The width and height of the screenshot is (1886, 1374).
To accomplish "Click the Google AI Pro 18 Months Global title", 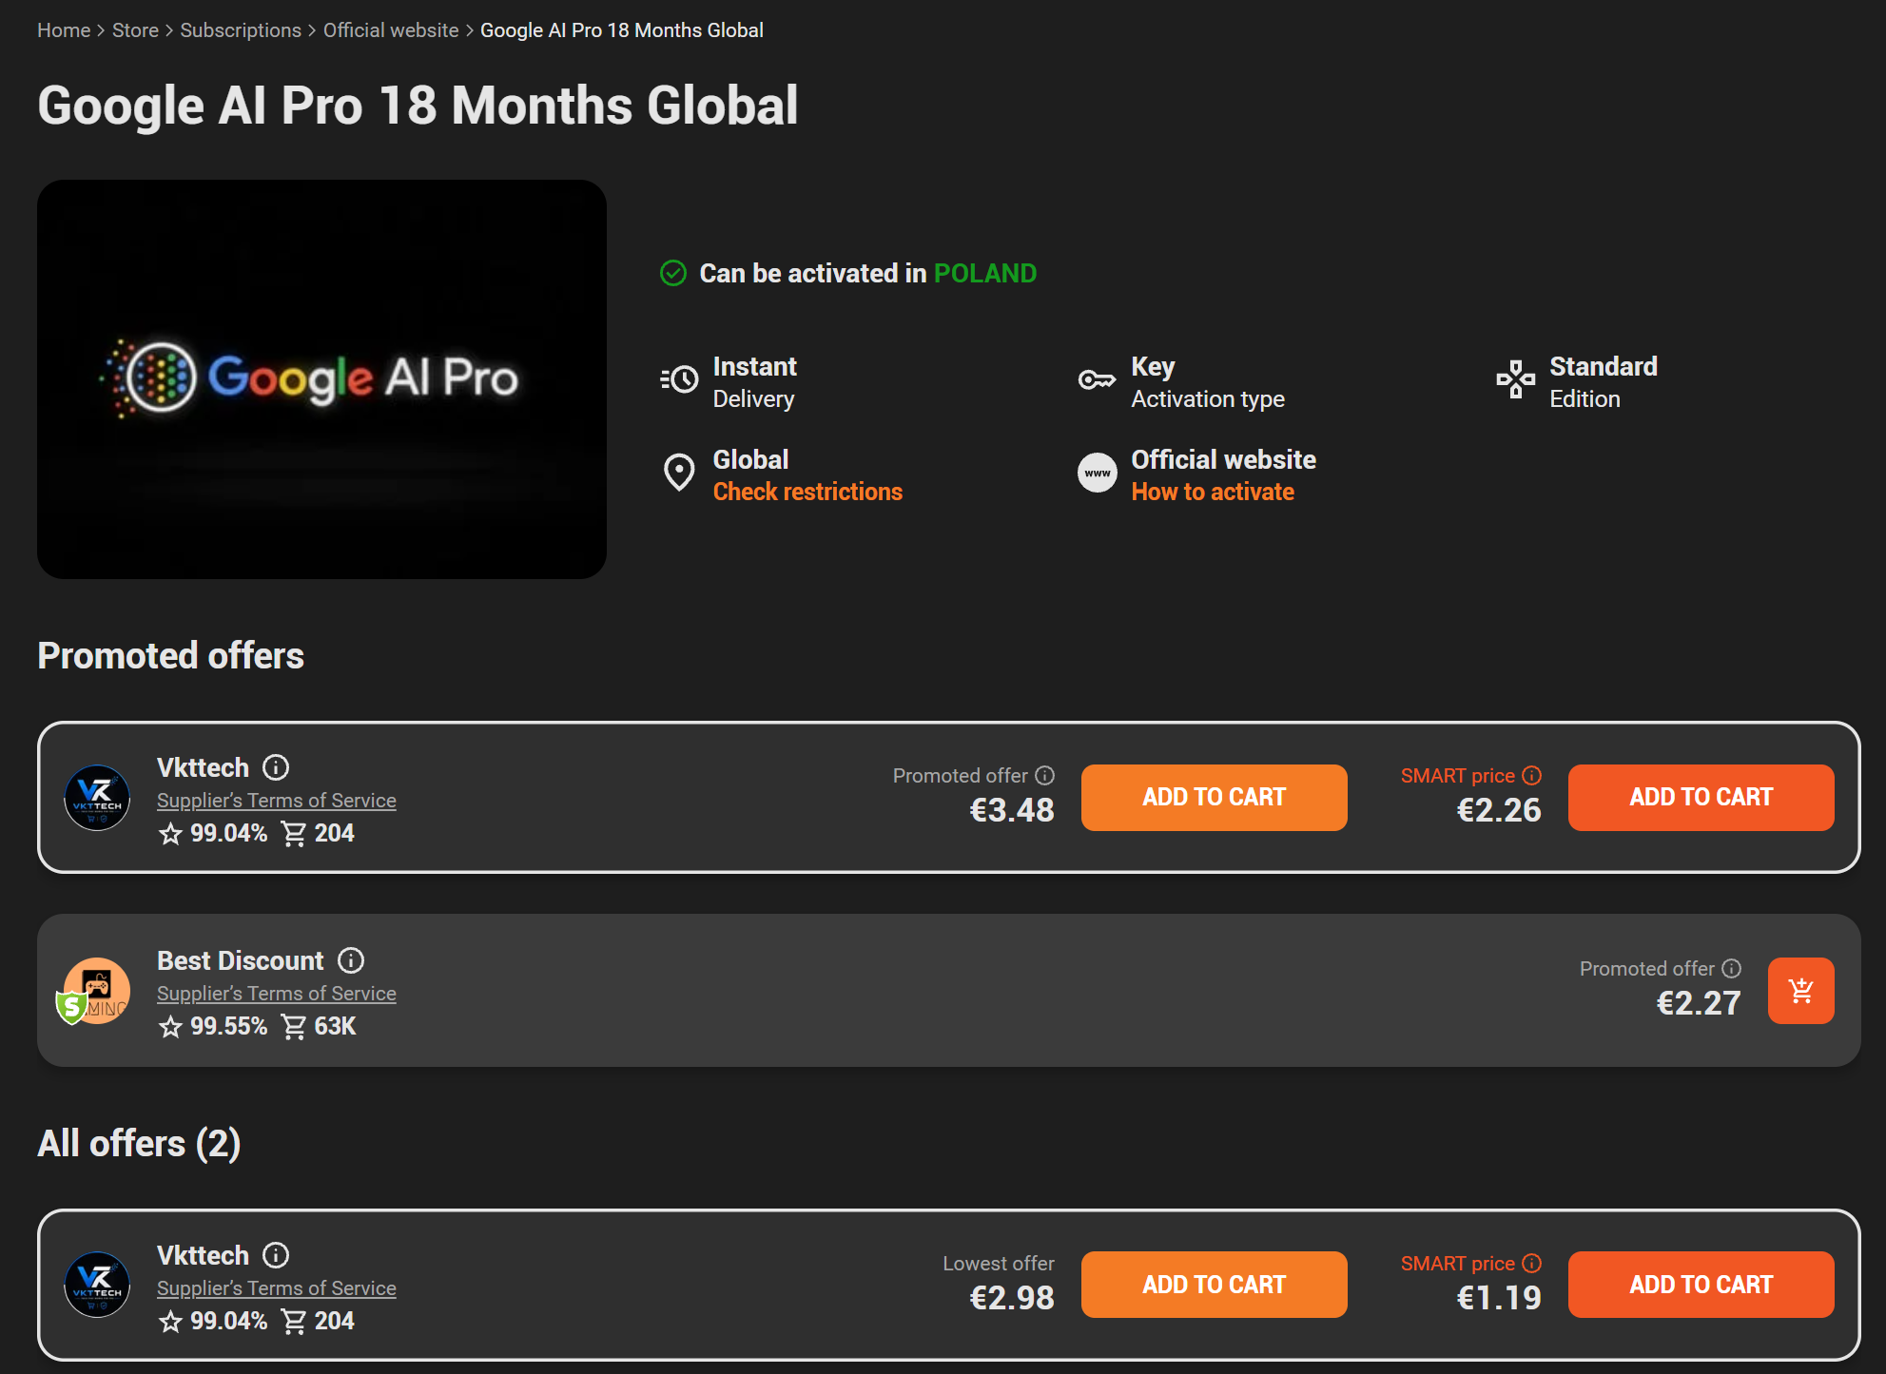I will point(418,105).
